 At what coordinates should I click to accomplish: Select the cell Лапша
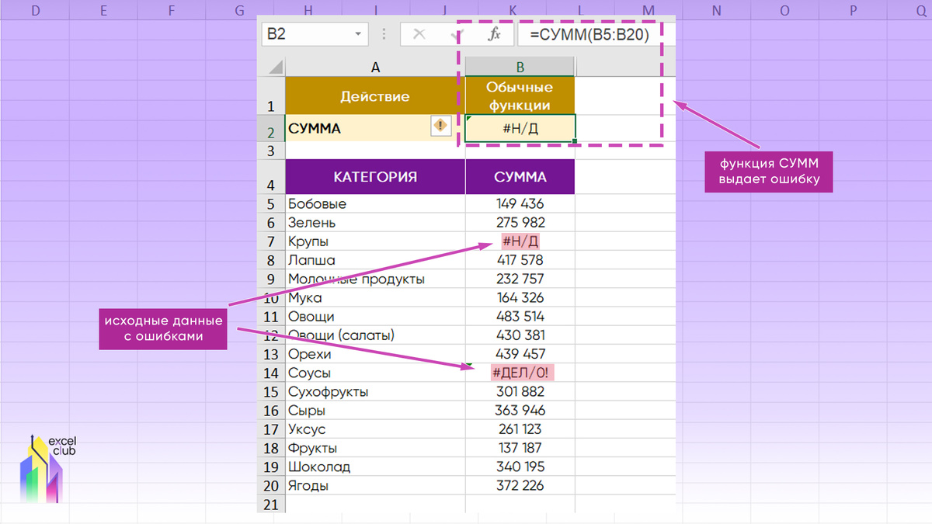pos(375,260)
